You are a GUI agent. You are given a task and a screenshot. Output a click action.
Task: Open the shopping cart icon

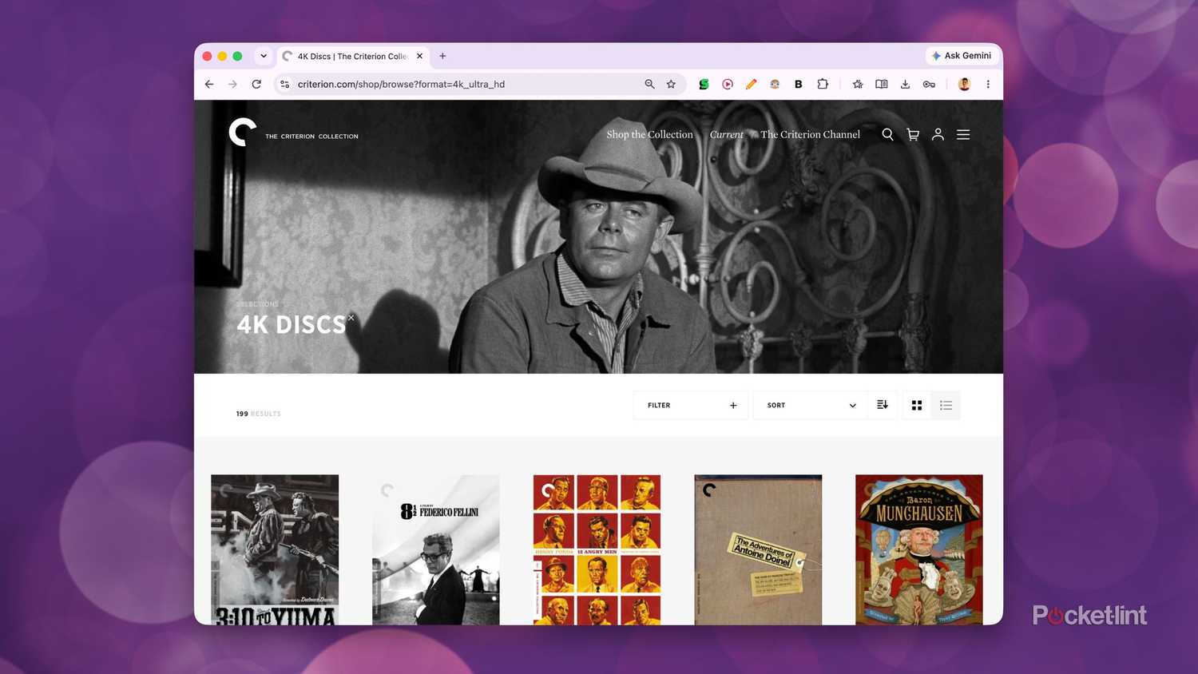(x=913, y=135)
